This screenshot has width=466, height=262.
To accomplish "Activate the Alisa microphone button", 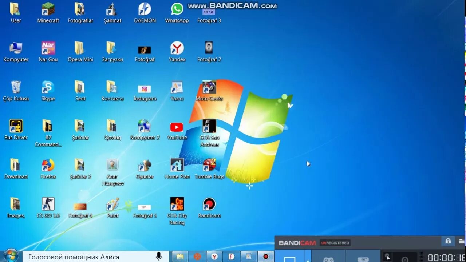I will (159, 257).
